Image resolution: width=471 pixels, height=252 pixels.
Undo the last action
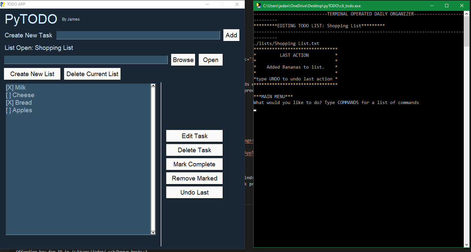pyautogui.click(x=194, y=192)
